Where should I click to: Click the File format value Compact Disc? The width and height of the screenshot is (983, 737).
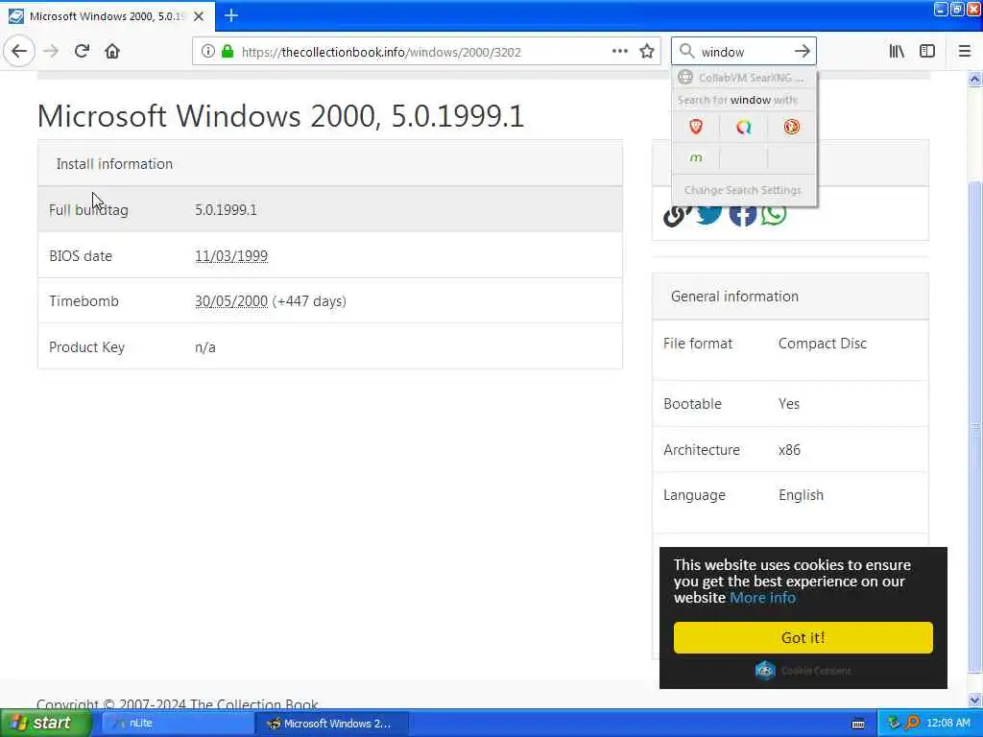point(823,344)
